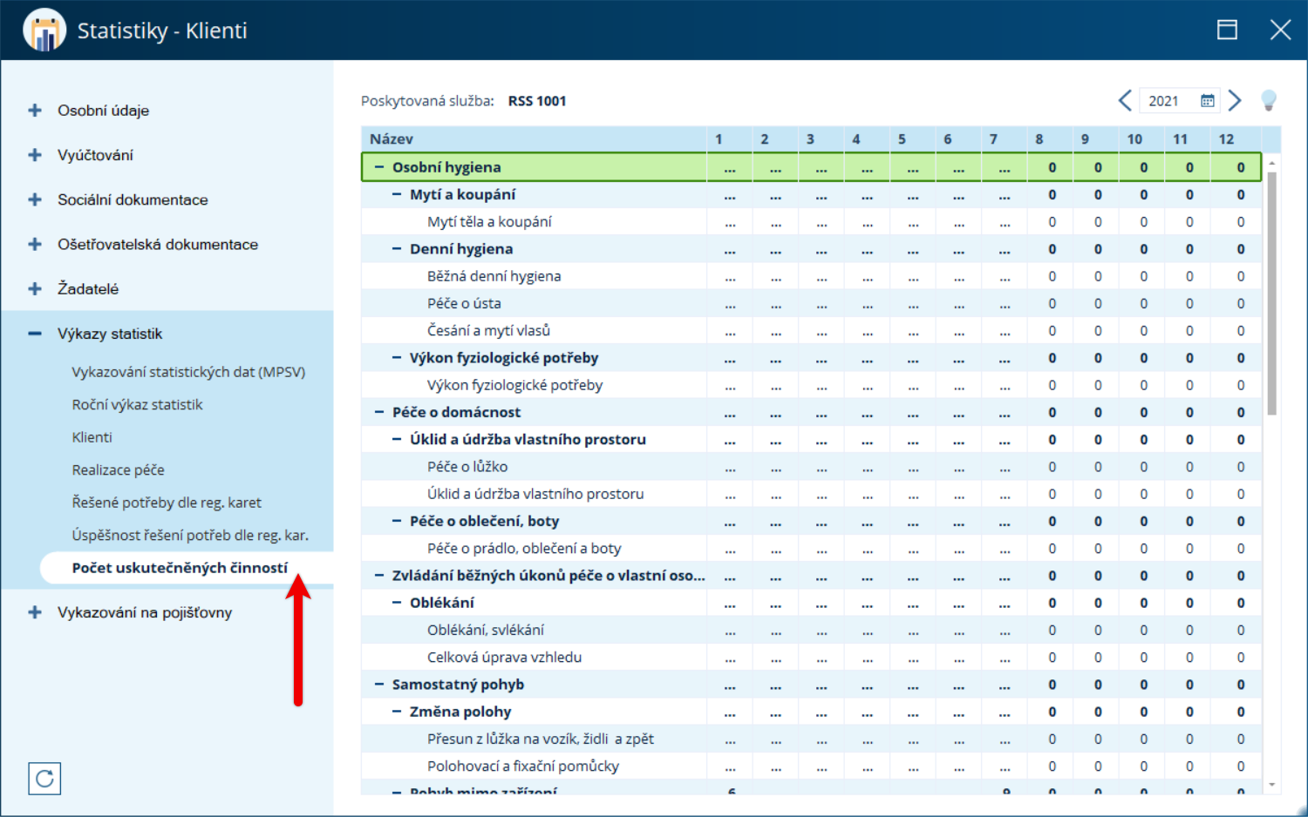Click the refresh button at bottom left
This screenshot has height=817, width=1308.
(x=44, y=779)
